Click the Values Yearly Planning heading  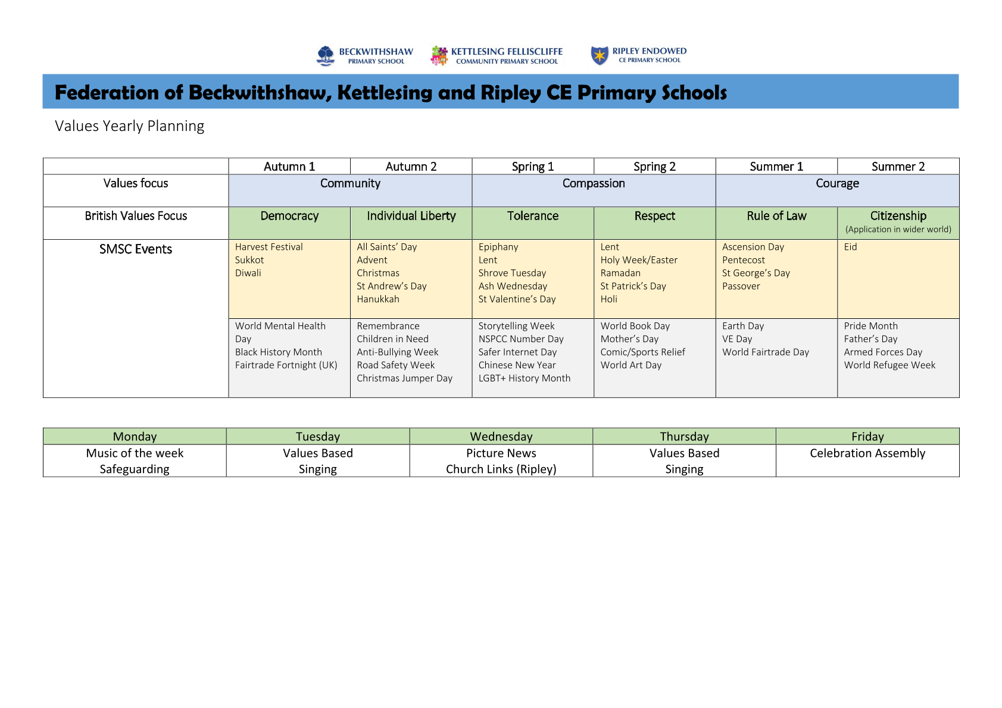(x=129, y=126)
